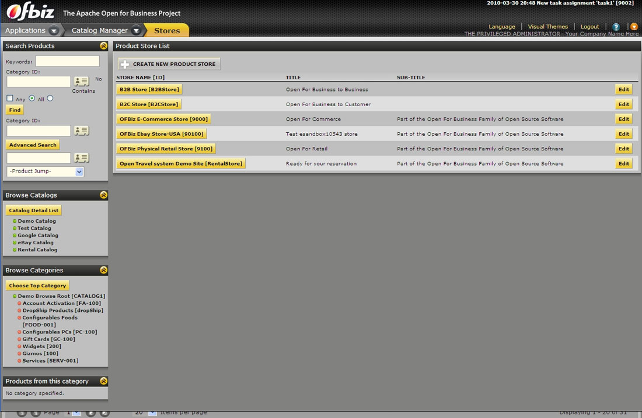Open the Demo Catalog link
This screenshot has height=418, width=642.
click(37, 222)
